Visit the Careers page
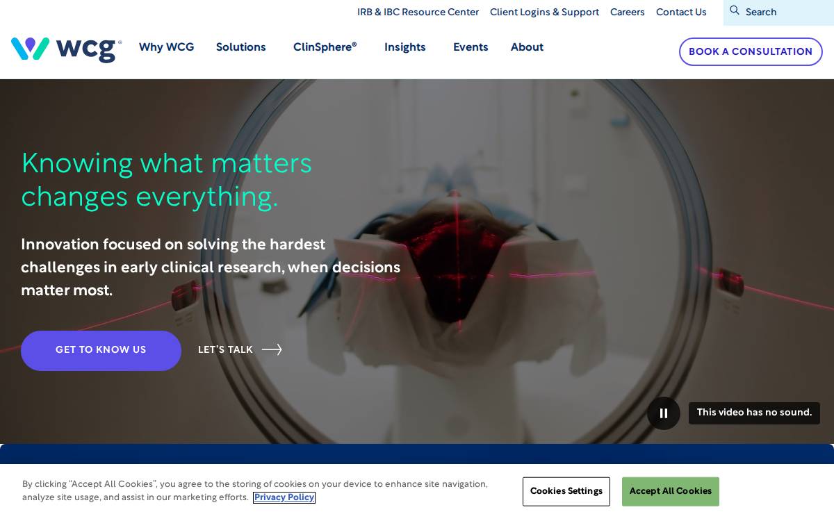 click(628, 12)
